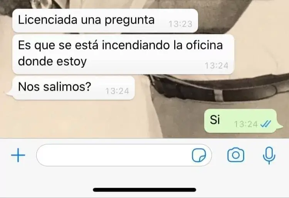
Task: Tap the 13:24 timestamp beside 'Nos salimos?'
Action: (117, 91)
